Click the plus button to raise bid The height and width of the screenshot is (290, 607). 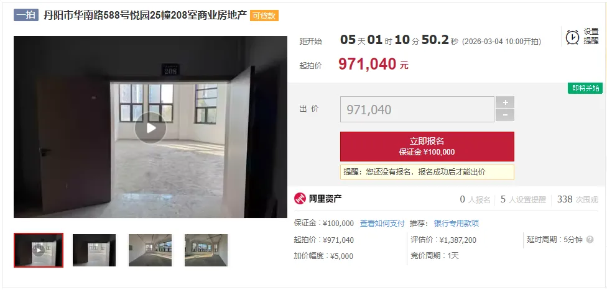click(x=505, y=102)
